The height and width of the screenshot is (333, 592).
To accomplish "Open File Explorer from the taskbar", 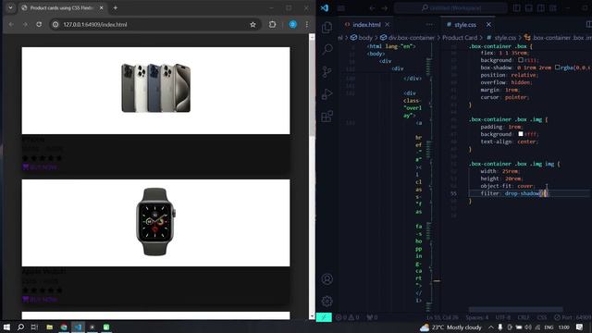I will click(49, 327).
